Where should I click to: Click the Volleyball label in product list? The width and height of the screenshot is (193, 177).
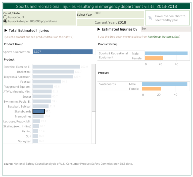point(25,141)
